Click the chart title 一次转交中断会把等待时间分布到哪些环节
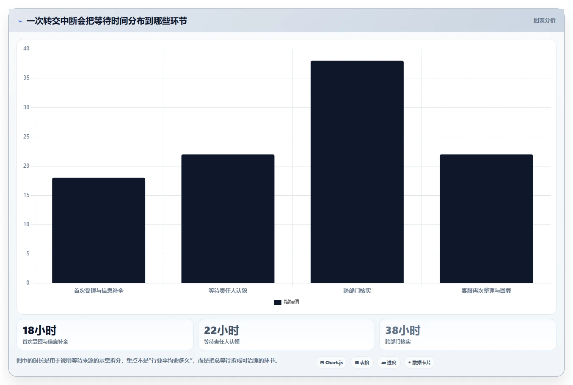573x385 pixels. tap(107, 21)
